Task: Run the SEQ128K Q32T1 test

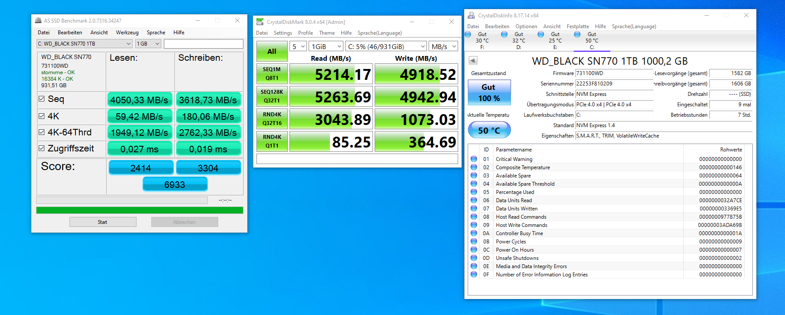Action: [x=272, y=96]
